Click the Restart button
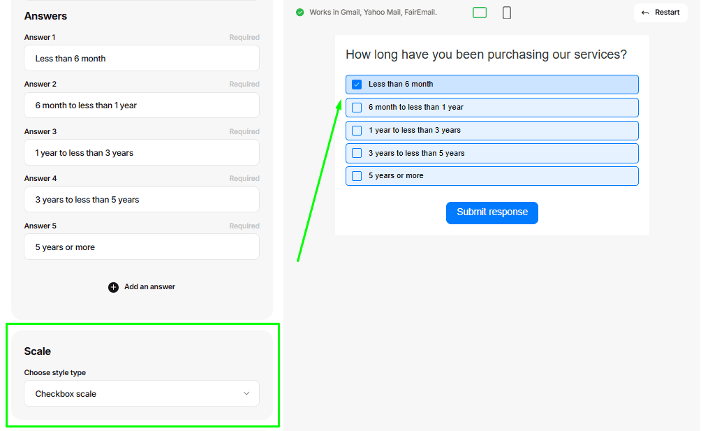This screenshot has width=717, height=431. [660, 12]
